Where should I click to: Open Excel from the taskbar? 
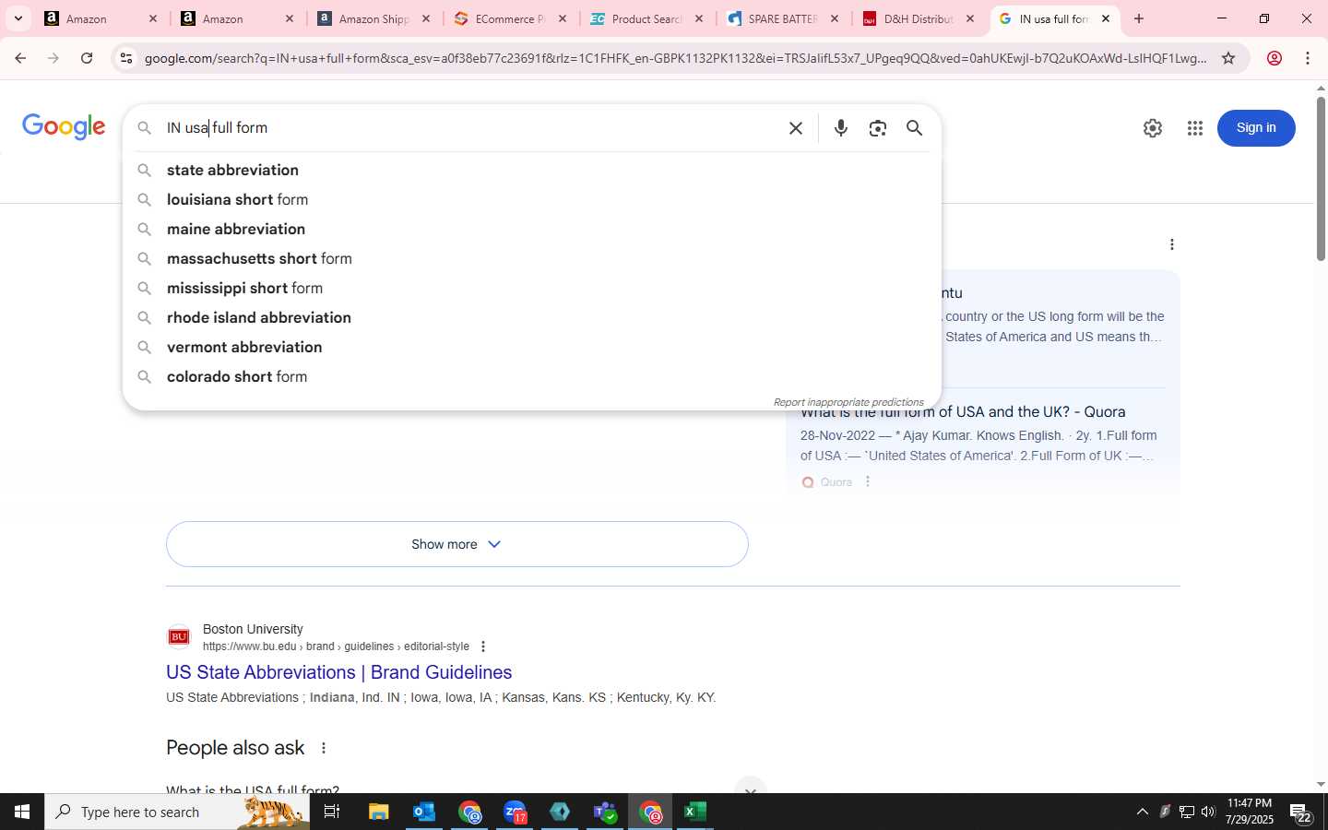695,812
